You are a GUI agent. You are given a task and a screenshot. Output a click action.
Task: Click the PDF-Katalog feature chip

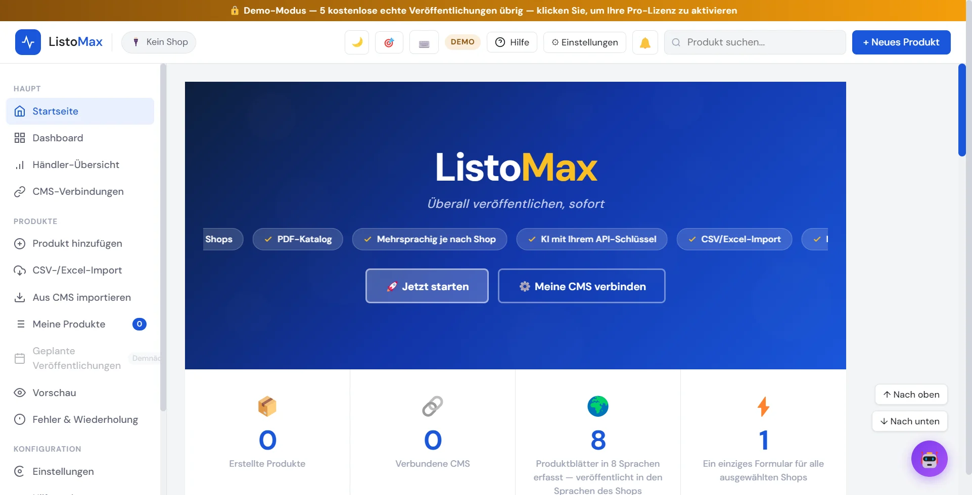298,239
